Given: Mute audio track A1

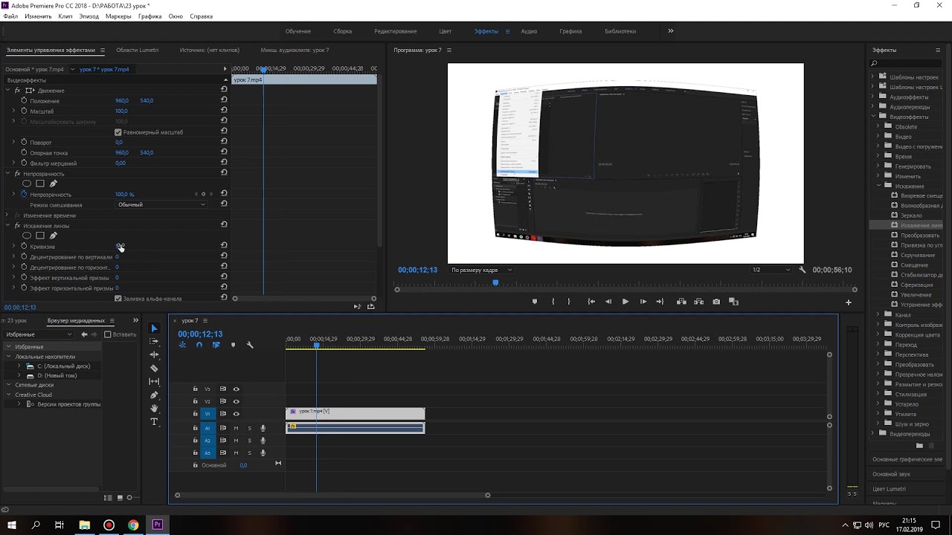Looking at the screenshot, I should click(x=236, y=428).
